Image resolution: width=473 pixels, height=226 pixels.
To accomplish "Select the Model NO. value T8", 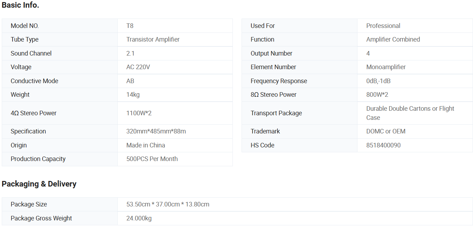I will [130, 26].
